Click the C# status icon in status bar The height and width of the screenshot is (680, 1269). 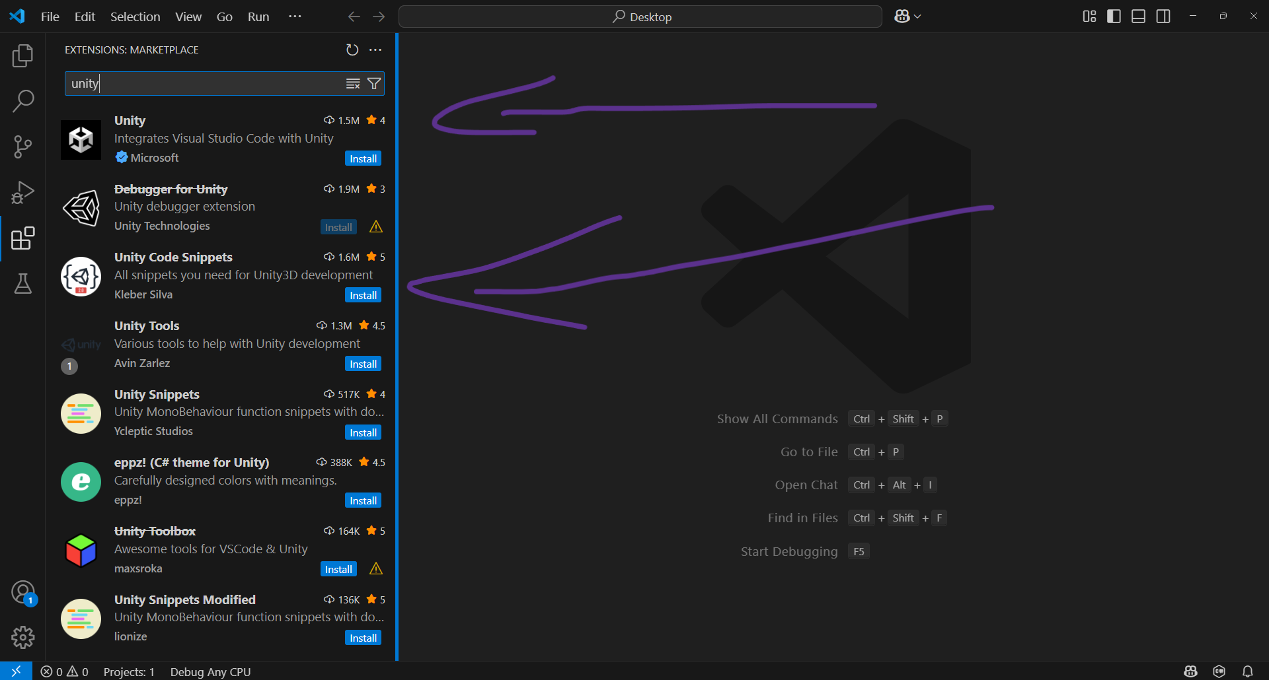[x=1219, y=671]
